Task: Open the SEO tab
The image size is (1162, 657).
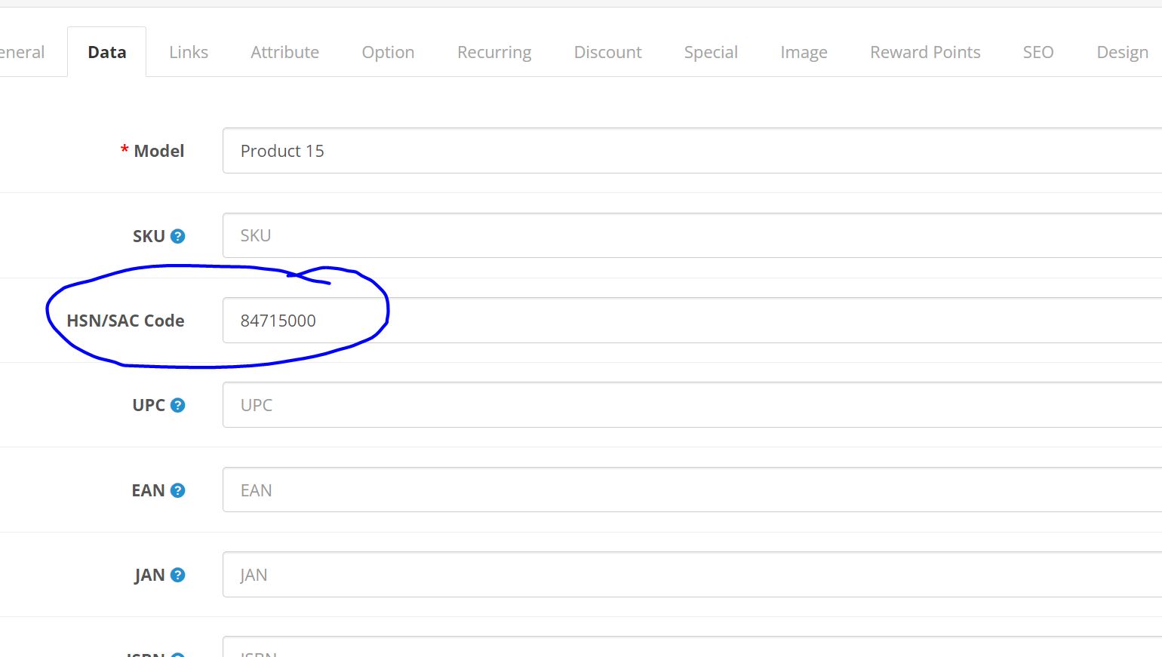Action: pyautogui.click(x=1037, y=52)
